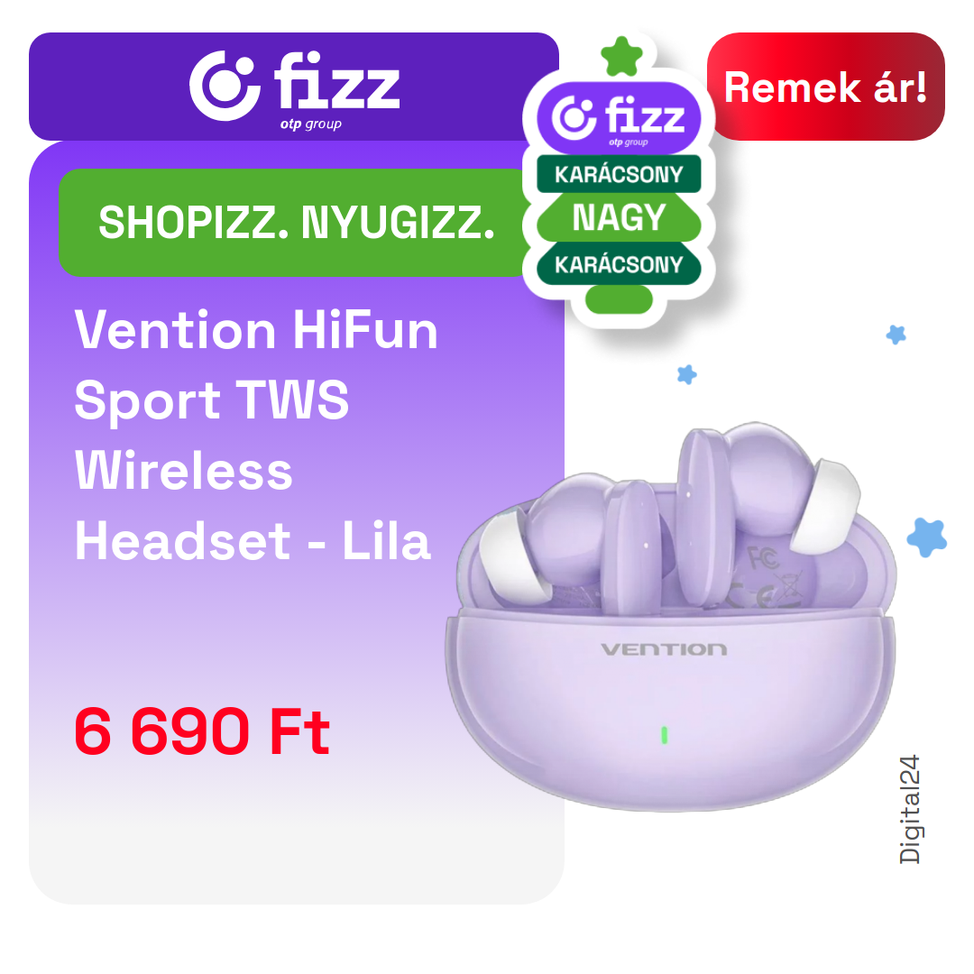Click the upper KARÁCSONY label on the tree

(x=619, y=174)
